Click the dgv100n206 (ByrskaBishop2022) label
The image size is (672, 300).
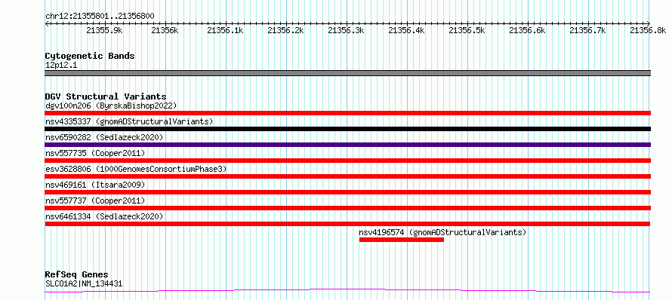111,106
